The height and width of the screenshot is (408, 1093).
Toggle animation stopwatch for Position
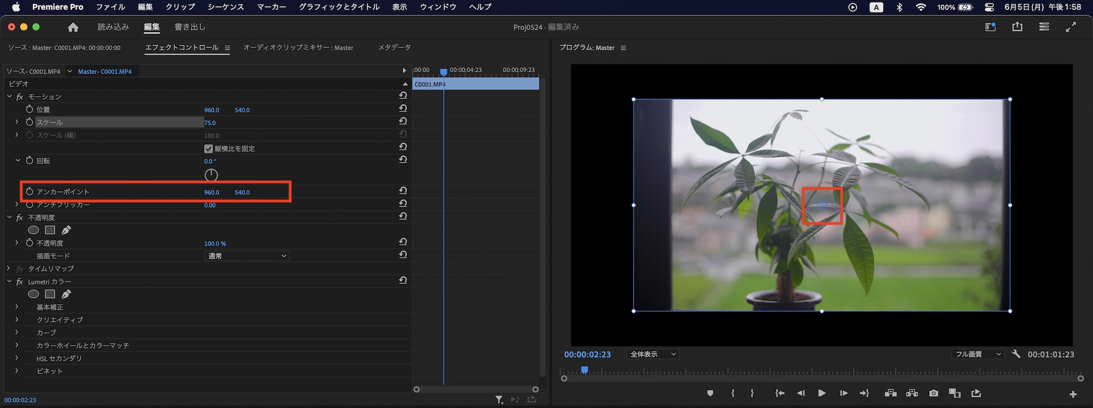(30, 109)
